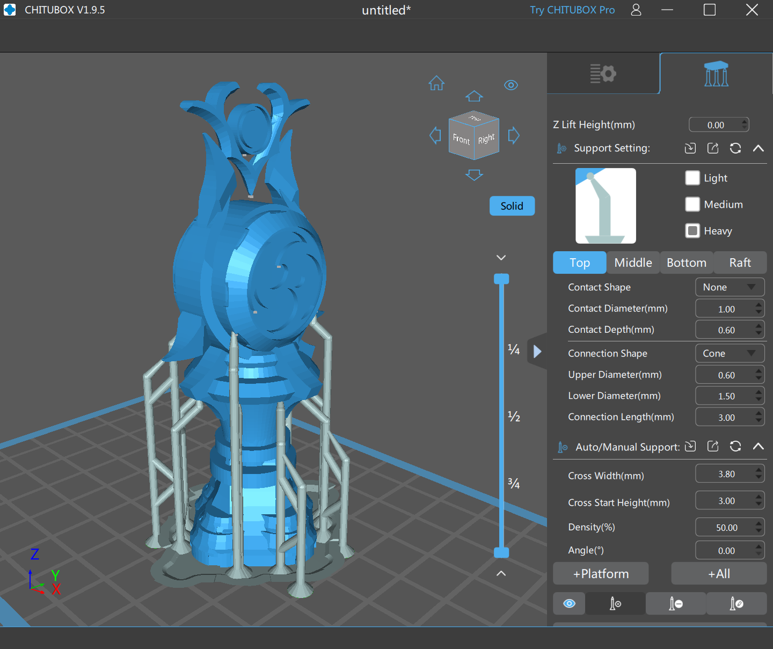Click the Upper Diameter value field
Viewport: 773px width, 649px height.
[x=730, y=375]
